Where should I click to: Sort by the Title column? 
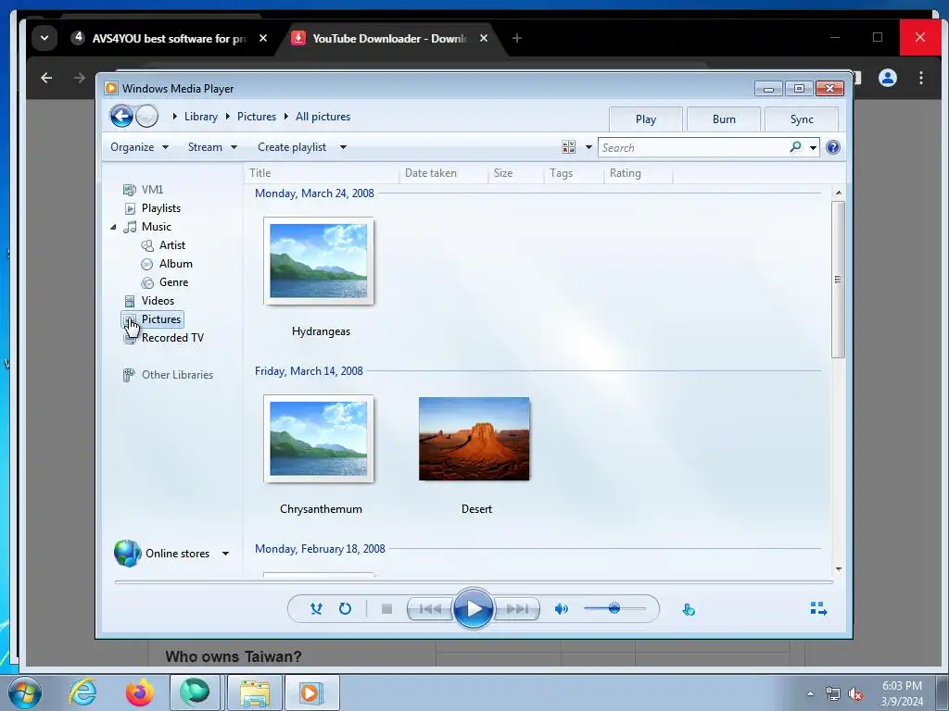point(322,173)
